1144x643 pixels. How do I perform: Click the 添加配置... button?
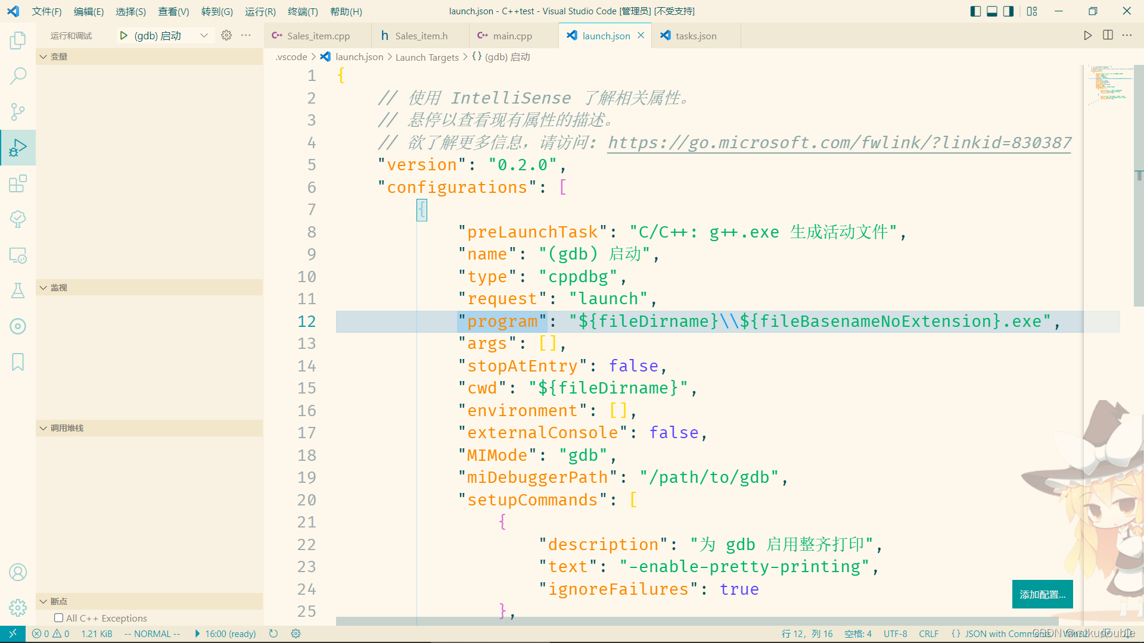coord(1042,594)
